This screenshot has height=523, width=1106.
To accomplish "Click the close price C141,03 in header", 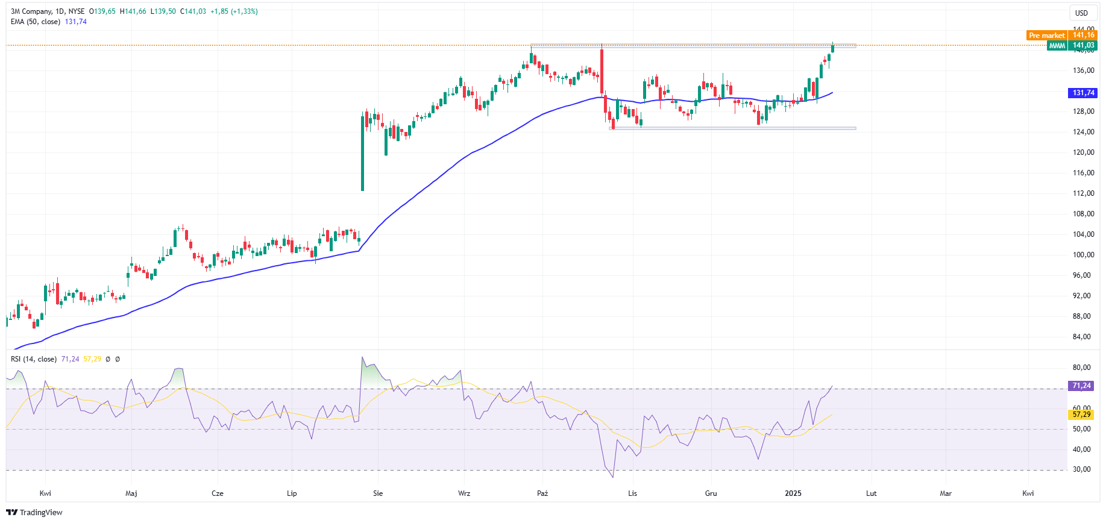I will [193, 11].
